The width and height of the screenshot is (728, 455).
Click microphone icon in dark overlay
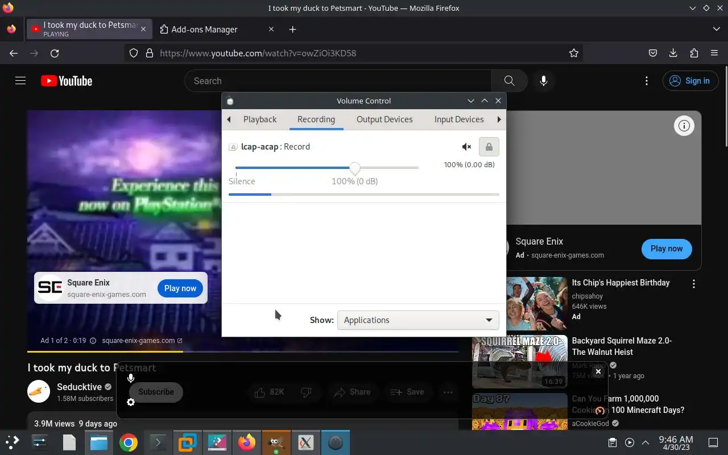tap(131, 379)
